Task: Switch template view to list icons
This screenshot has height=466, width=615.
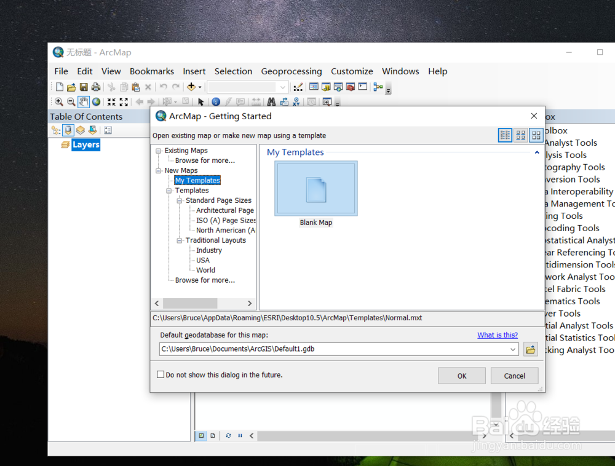Action: pyautogui.click(x=505, y=135)
